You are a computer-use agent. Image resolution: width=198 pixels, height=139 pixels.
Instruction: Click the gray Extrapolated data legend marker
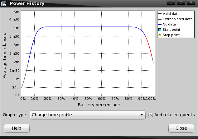[160, 19]
